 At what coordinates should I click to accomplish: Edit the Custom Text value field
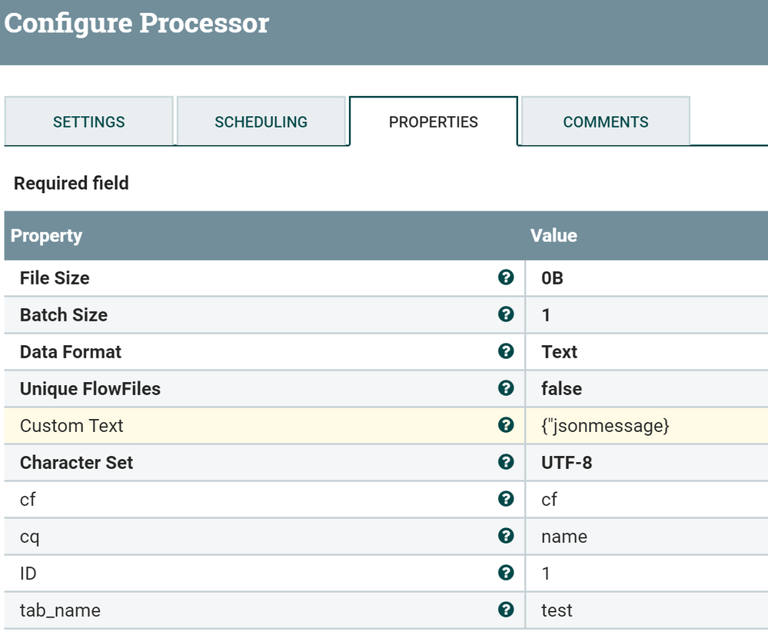(605, 426)
